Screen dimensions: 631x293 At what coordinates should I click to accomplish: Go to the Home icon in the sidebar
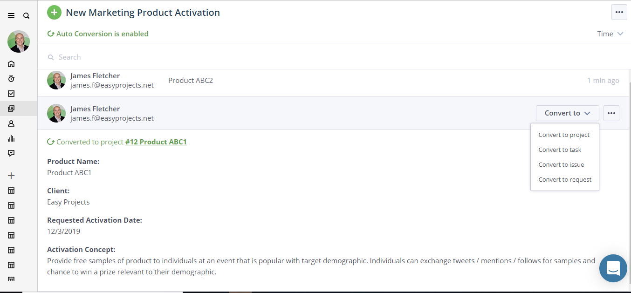pos(11,64)
